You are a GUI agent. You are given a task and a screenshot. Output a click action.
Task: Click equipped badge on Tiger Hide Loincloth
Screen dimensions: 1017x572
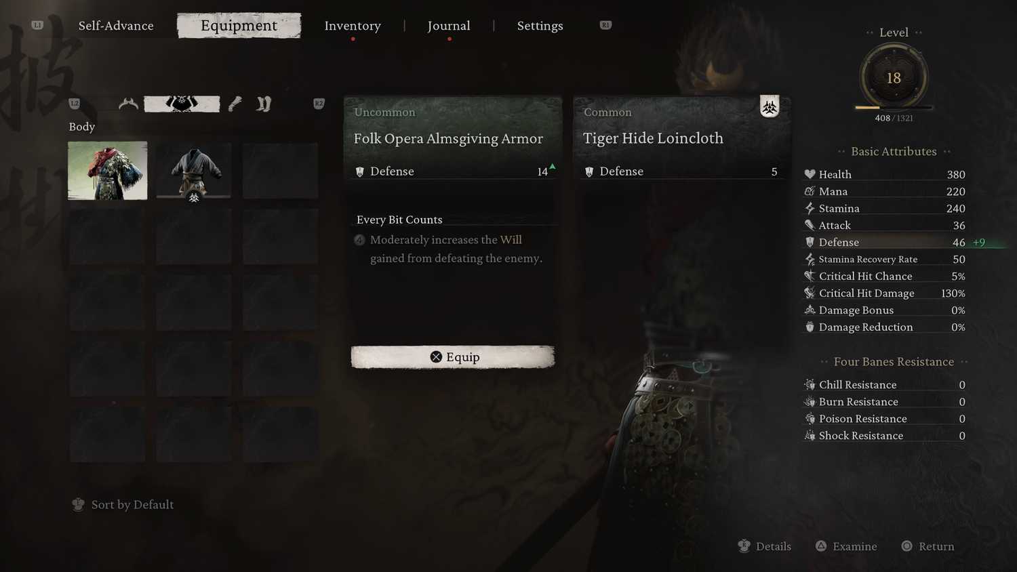(x=770, y=106)
